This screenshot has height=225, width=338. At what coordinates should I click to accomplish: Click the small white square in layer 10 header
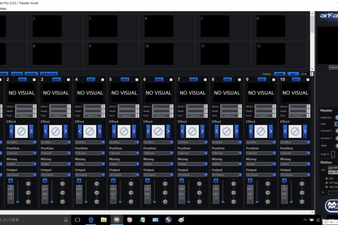tap(308, 80)
